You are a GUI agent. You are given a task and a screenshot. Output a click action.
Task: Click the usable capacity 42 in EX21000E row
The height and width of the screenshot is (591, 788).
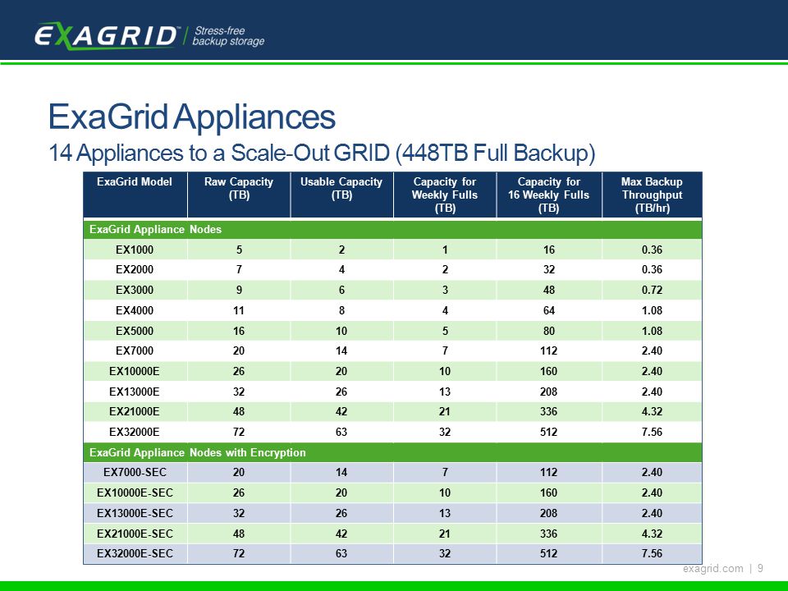tap(341, 411)
